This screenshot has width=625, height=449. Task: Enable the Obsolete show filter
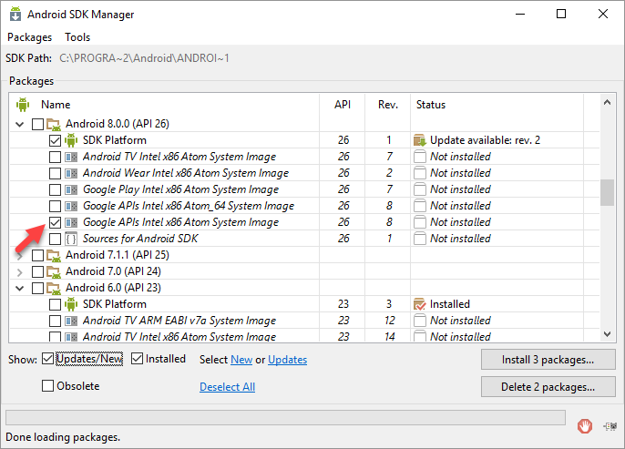pos(47,385)
